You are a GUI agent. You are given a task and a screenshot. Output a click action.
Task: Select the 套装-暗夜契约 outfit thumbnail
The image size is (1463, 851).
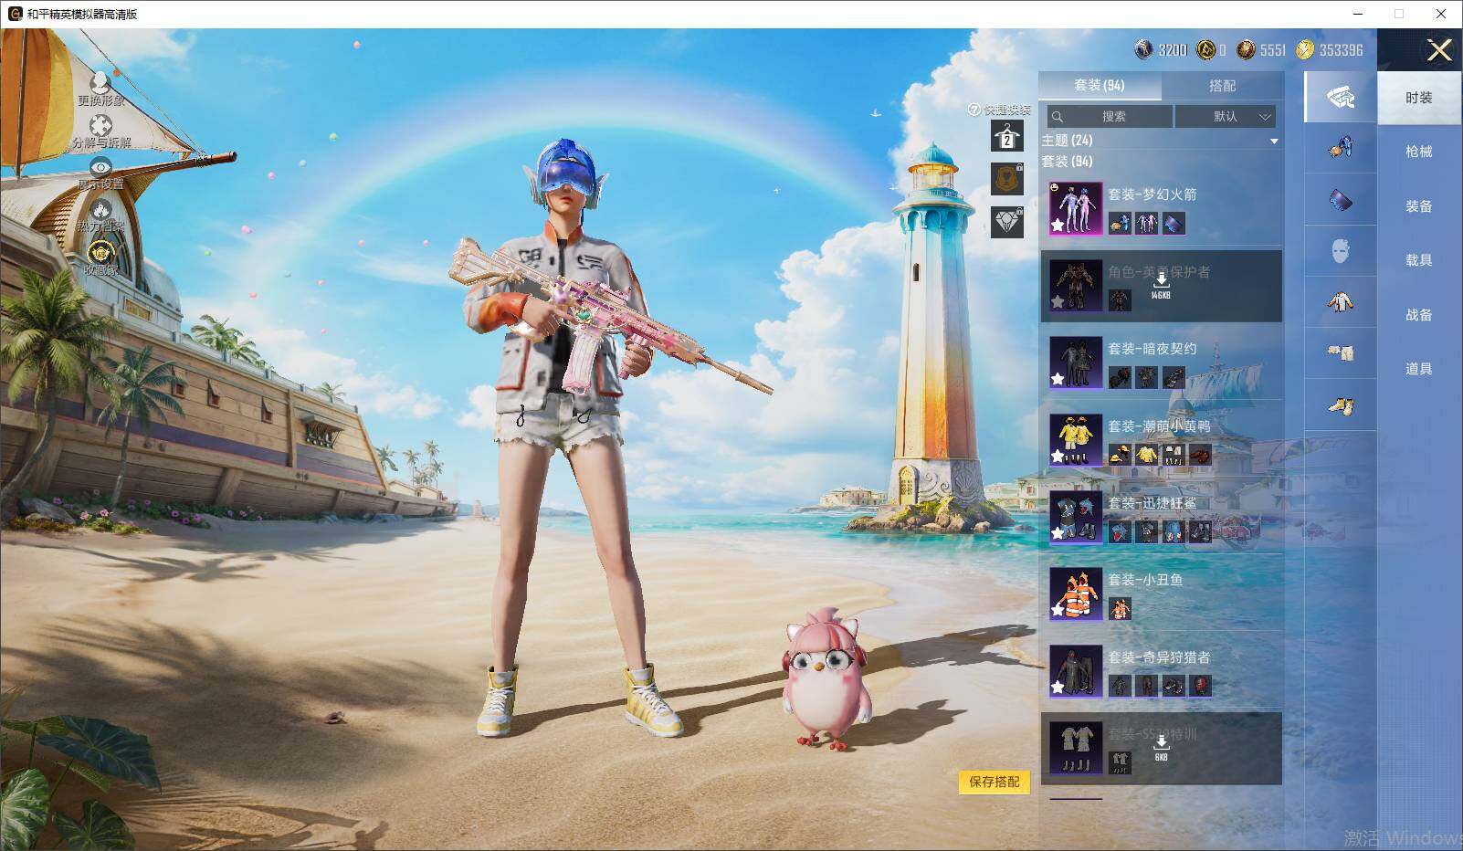[1076, 362]
